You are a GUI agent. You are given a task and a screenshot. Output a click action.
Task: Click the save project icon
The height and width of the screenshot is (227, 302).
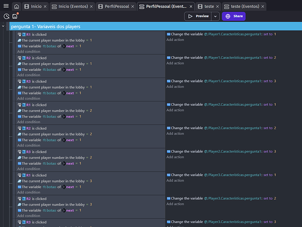15,16
